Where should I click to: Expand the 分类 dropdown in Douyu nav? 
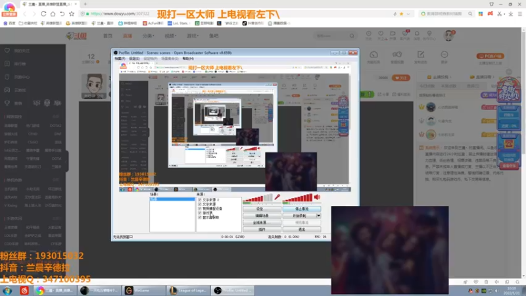(x=149, y=36)
